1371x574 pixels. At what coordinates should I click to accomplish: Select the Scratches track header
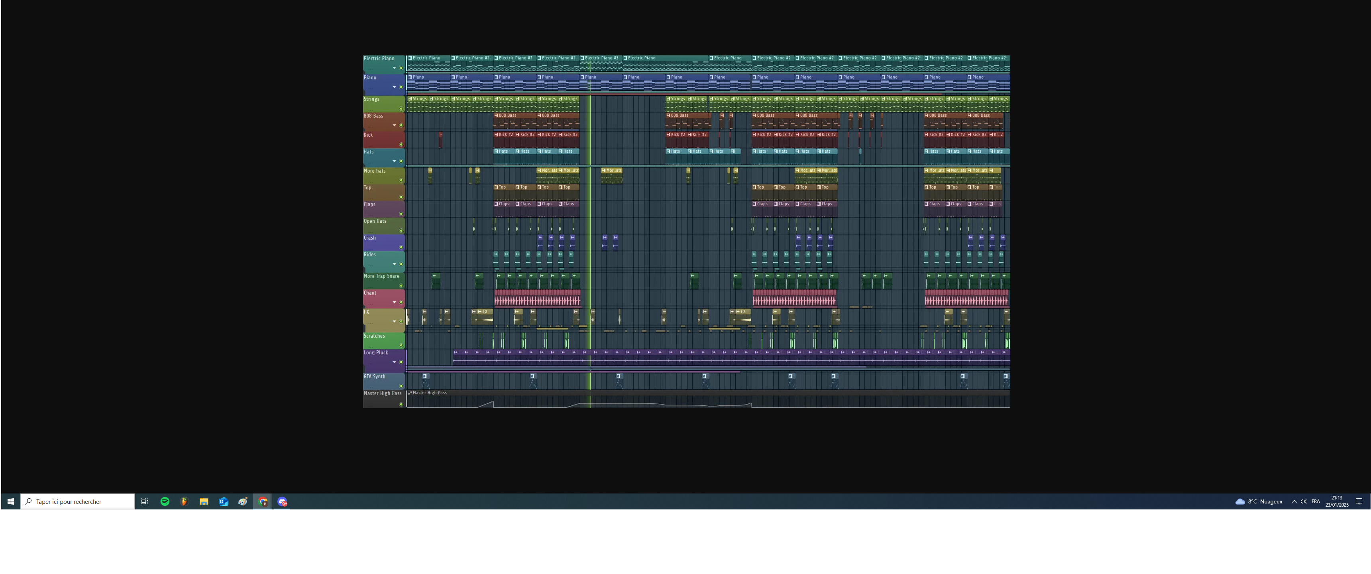coord(384,341)
